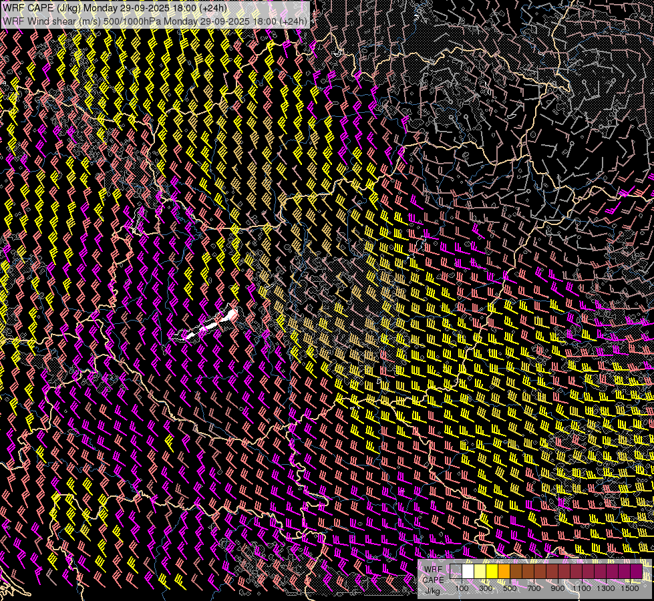Screen dimensions: 654x601
Task: Click the 1100 value label in the legend
Action: click(x=582, y=588)
